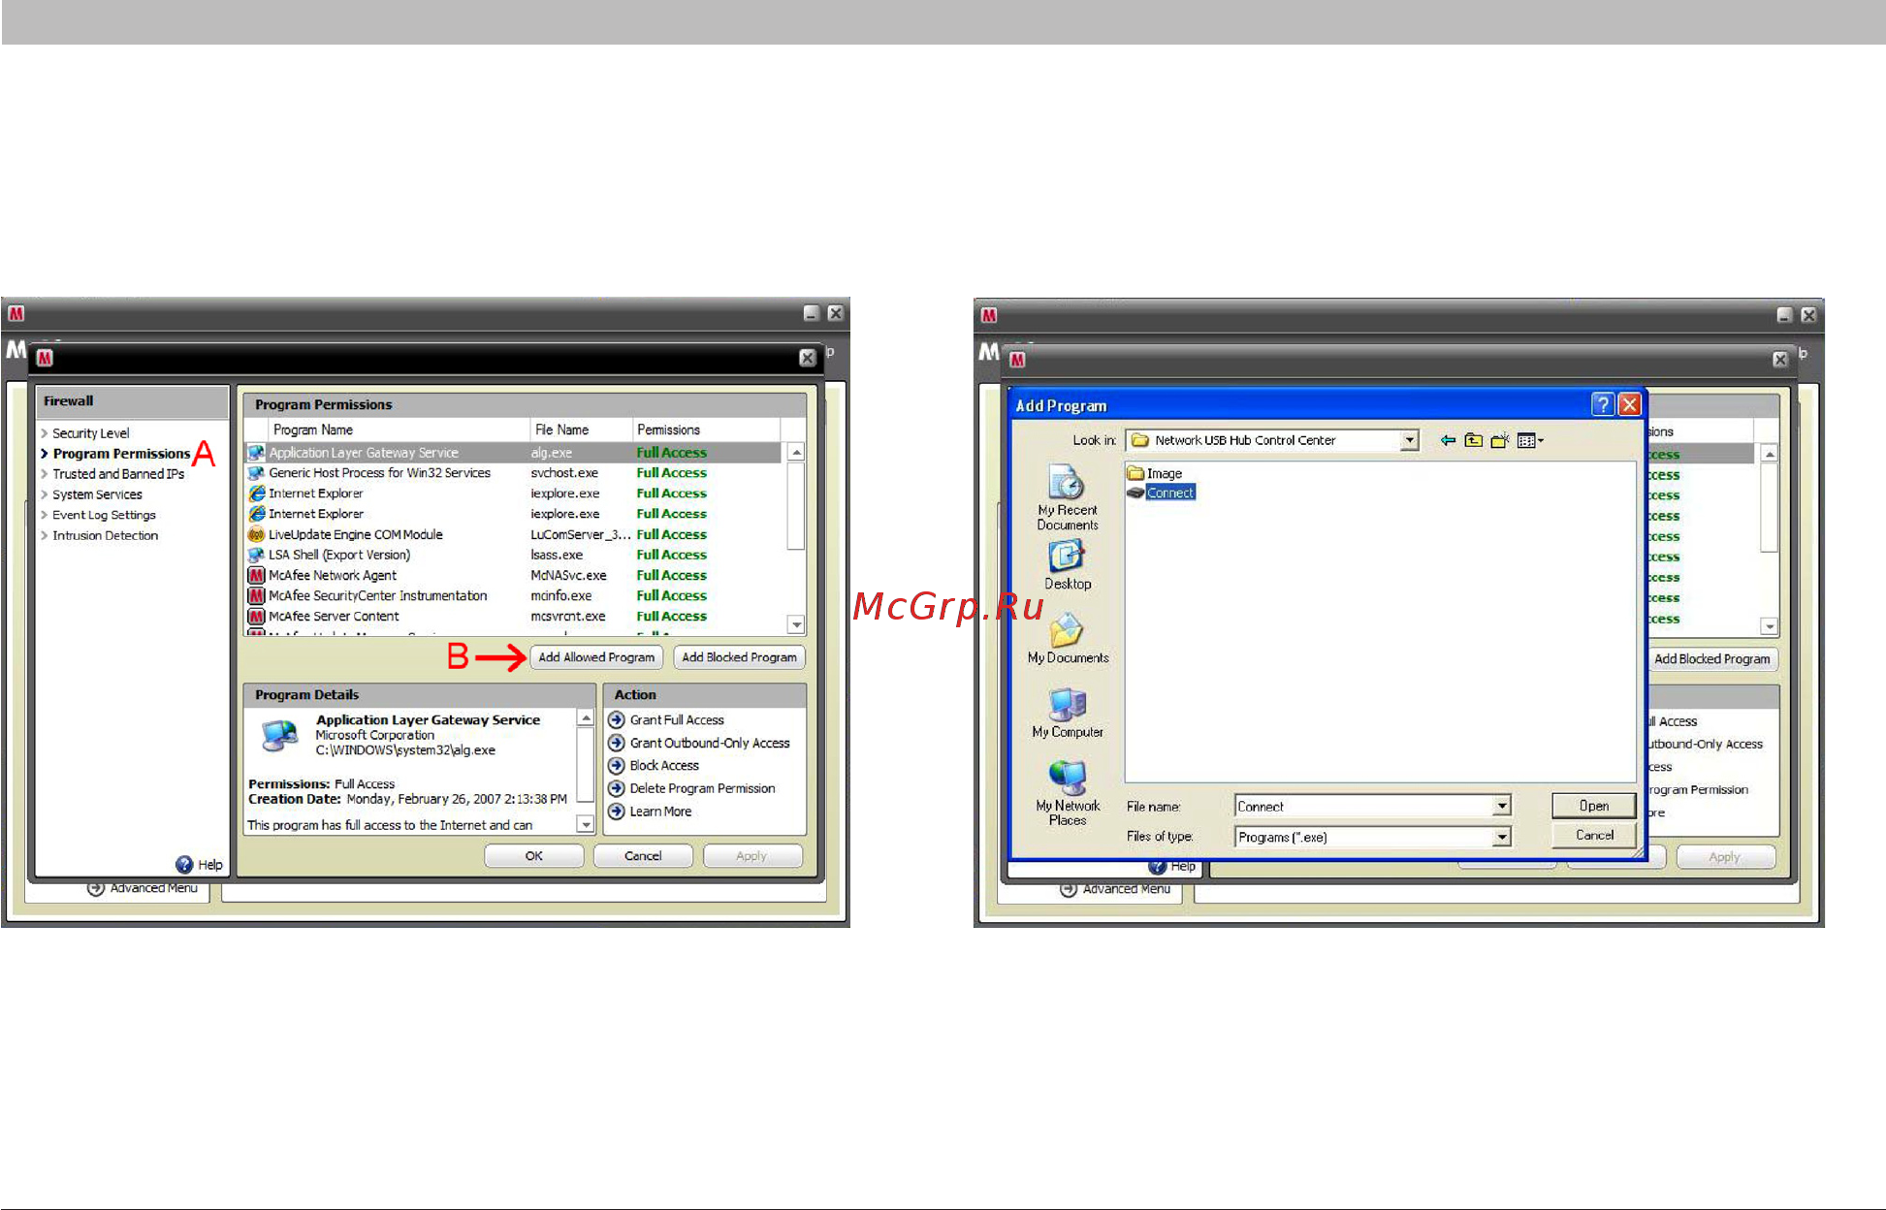Click the File name input field

tap(1363, 806)
